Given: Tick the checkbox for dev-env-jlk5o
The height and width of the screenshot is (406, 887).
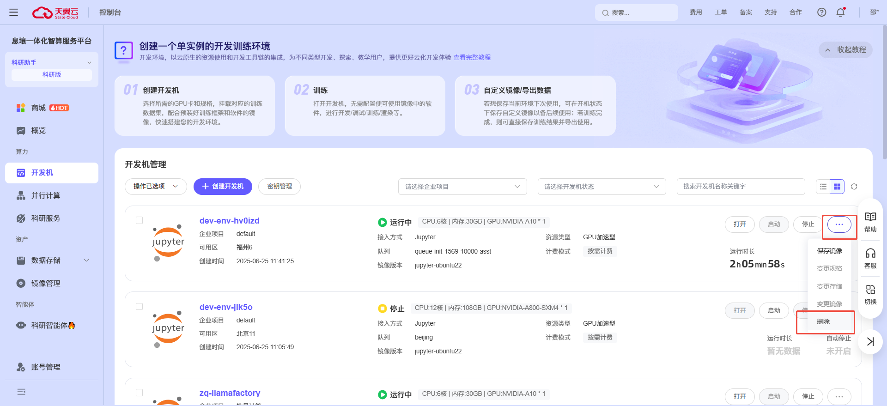Looking at the screenshot, I should [x=139, y=307].
